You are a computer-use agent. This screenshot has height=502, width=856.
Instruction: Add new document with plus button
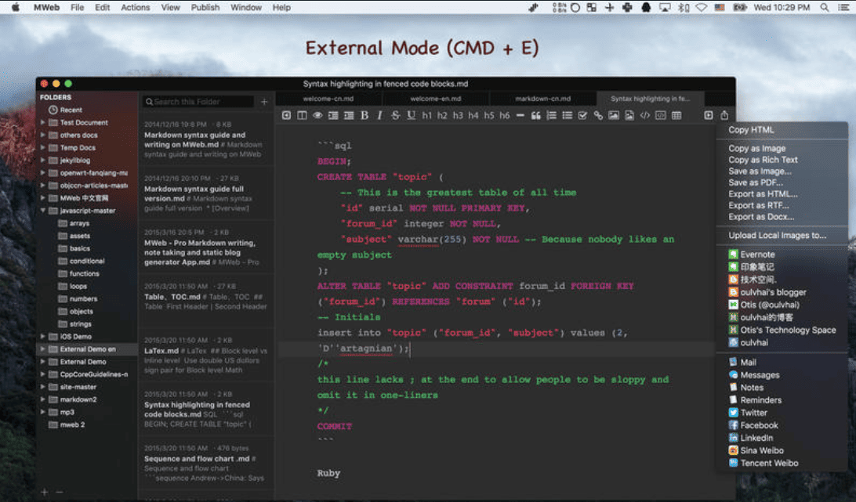[264, 102]
